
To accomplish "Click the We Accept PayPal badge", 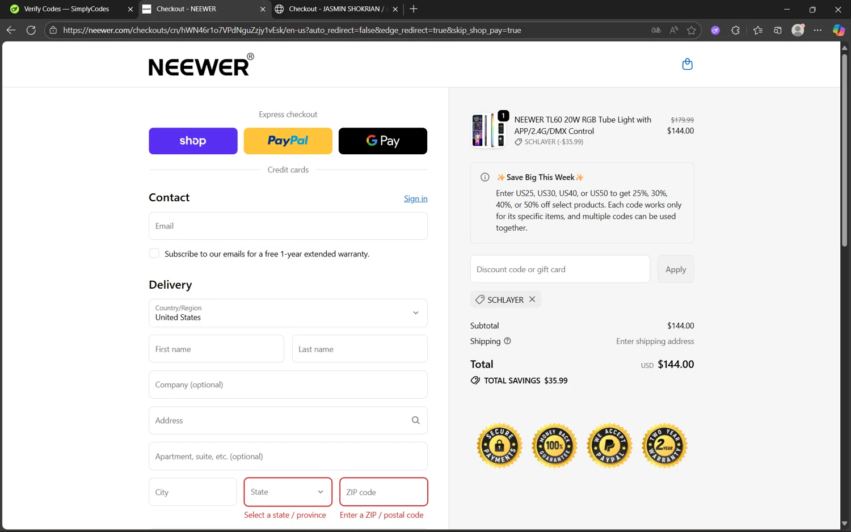I will [x=609, y=446].
